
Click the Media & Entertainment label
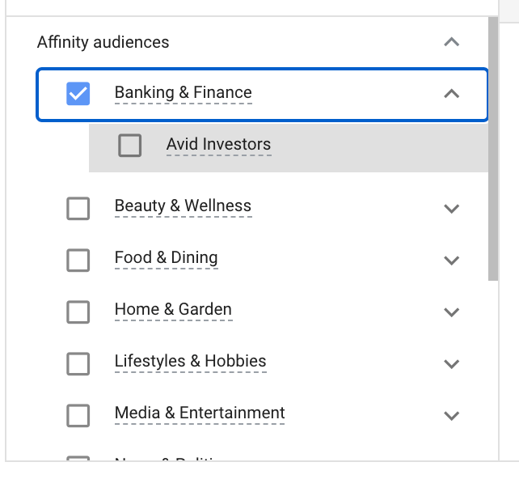click(x=200, y=413)
